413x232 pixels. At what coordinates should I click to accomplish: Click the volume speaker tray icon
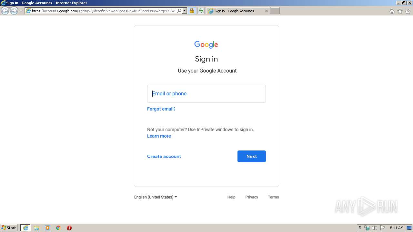pos(375,228)
